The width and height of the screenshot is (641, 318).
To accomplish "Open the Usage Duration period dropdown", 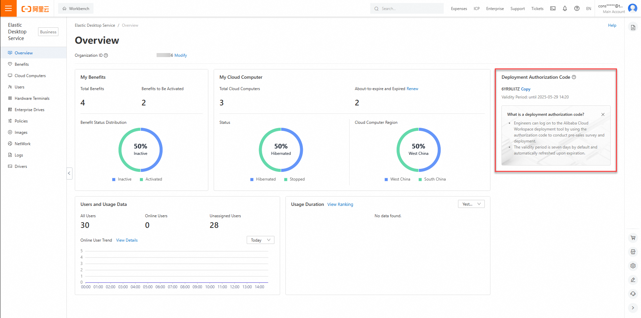I will 471,204.
